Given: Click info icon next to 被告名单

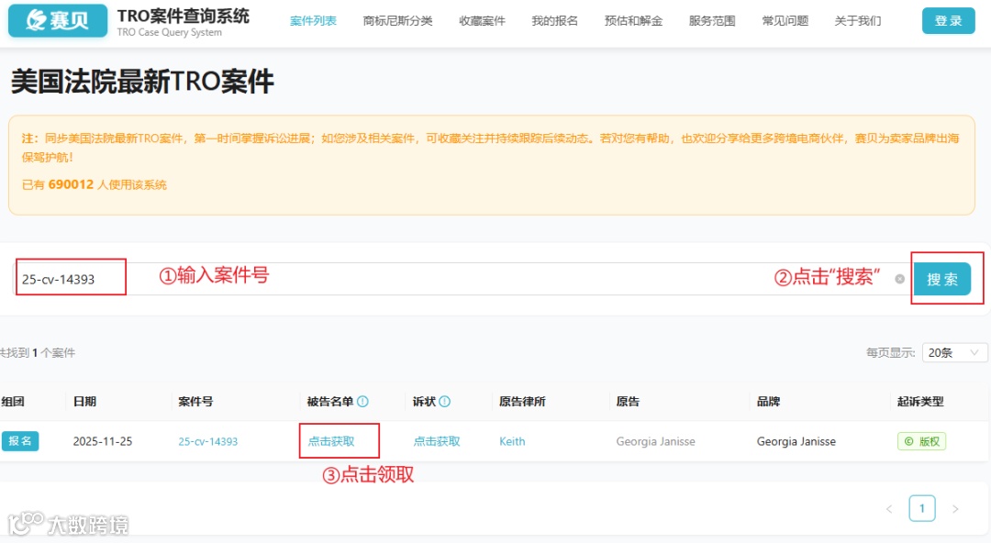Looking at the screenshot, I should 362,402.
